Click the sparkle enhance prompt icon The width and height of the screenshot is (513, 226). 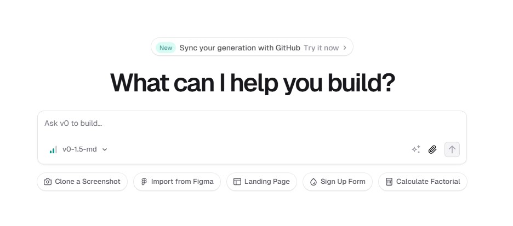(416, 149)
